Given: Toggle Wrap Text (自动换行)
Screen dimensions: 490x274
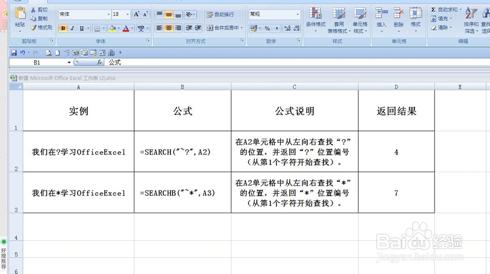Looking at the screenshot, I should click(x=220, y=14).
